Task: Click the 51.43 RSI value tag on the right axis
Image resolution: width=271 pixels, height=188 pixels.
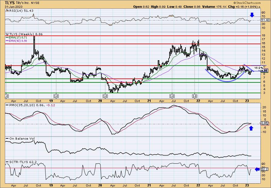Action: pyautogui.click(x=265, y=20)
